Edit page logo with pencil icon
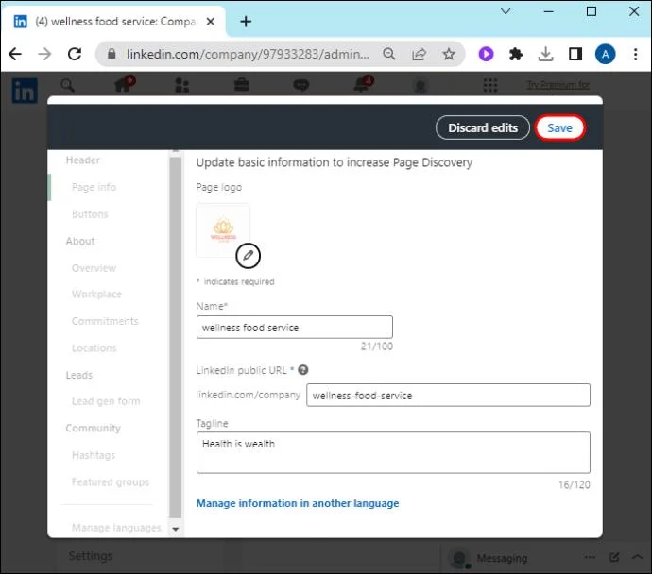 (x=248, y=256)
